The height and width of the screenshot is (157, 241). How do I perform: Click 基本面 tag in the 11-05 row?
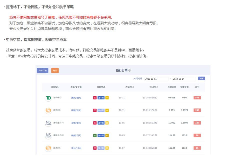tap(101, 123)
